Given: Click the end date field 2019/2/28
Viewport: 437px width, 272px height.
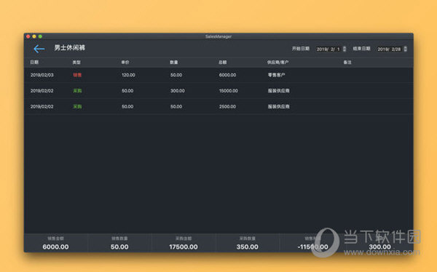Looking at the screenshot, I should 389,49.
